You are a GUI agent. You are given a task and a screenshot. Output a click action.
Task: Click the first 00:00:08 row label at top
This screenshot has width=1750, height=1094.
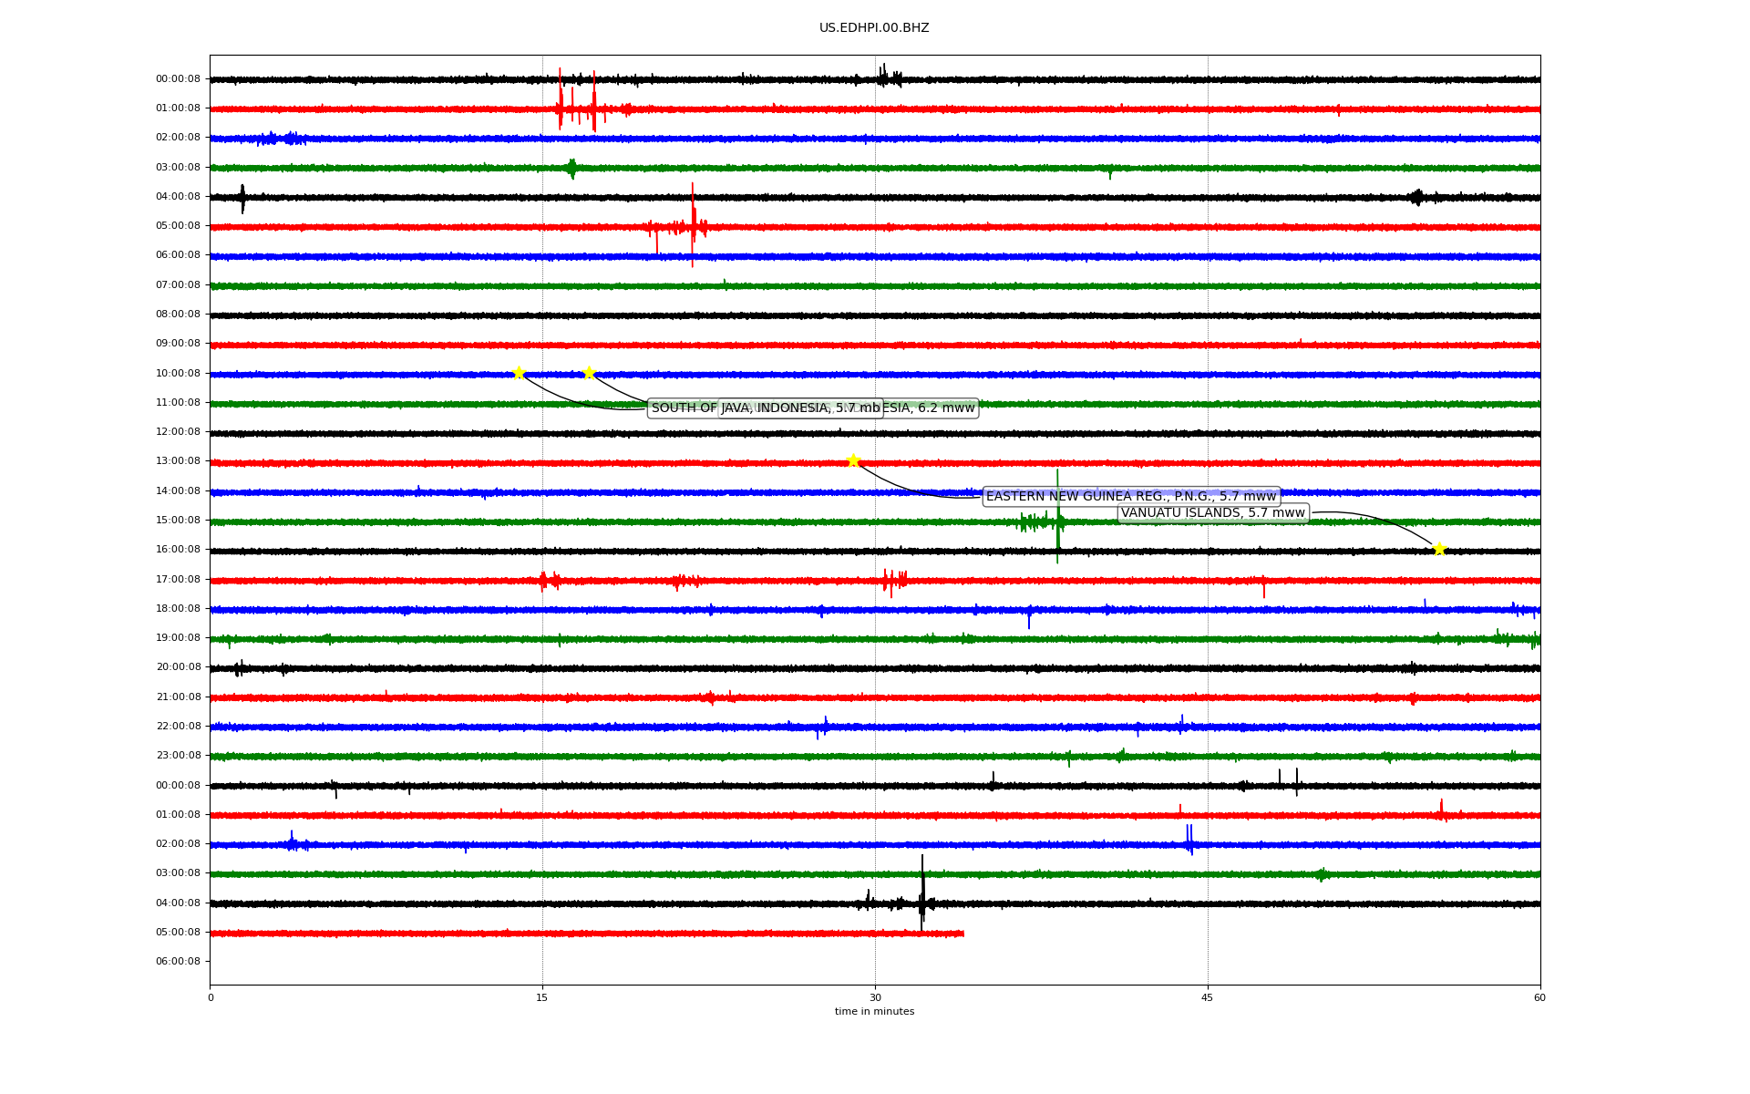178,79
